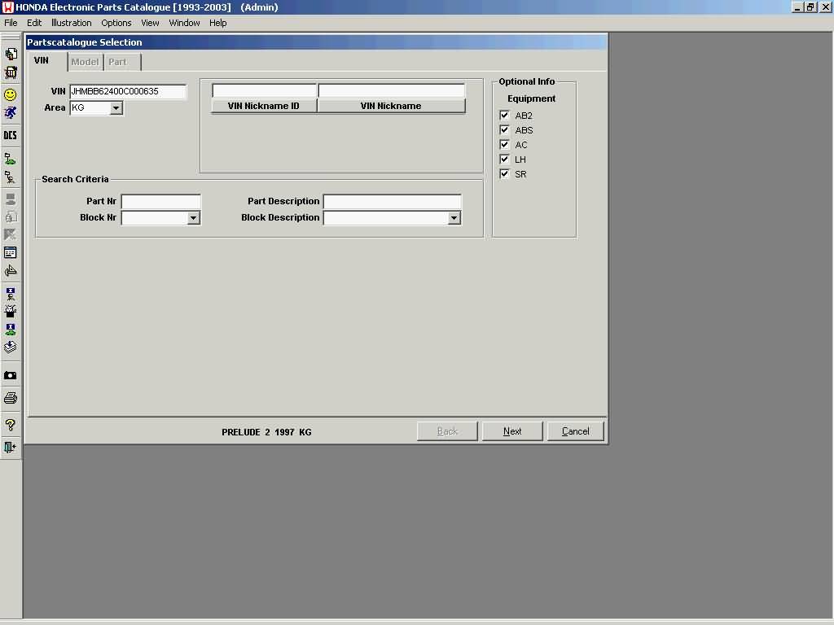Image resolution: width=834 pixels, height=625 pixels.
Task: Click the stacked papers download icon
Action: pyautogui.click(x=11, y=347)
